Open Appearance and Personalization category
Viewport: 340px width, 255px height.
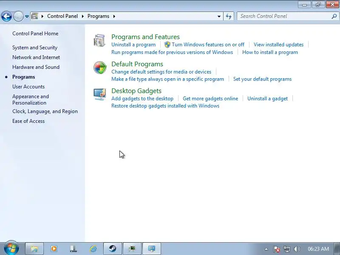[31, 99]
